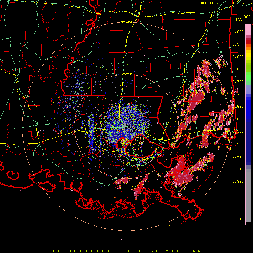
Task: Click the 100 NMI range ring label
Action: (126, 22)
